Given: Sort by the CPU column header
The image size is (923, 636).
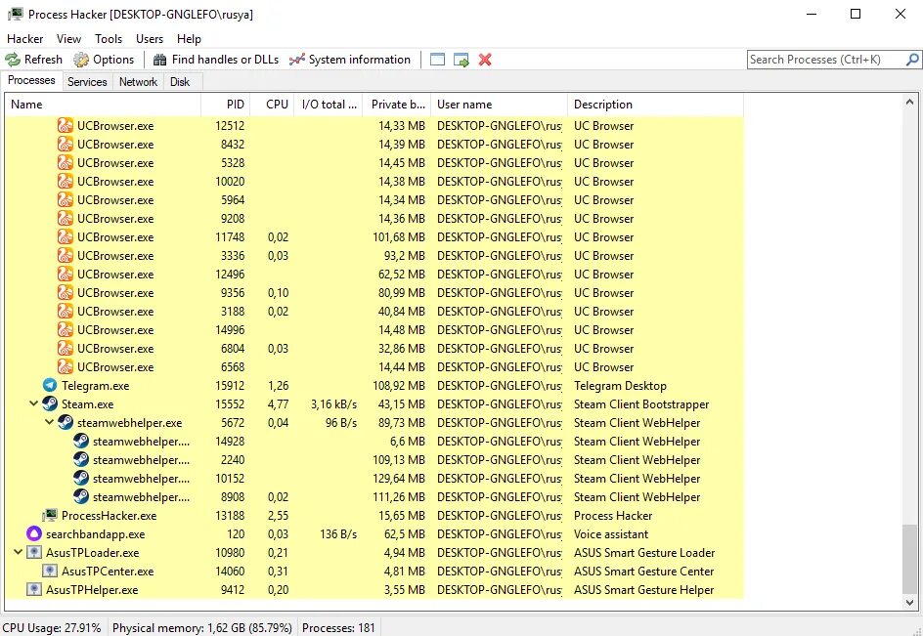Looking at the screenshot, I should [272, 105].
